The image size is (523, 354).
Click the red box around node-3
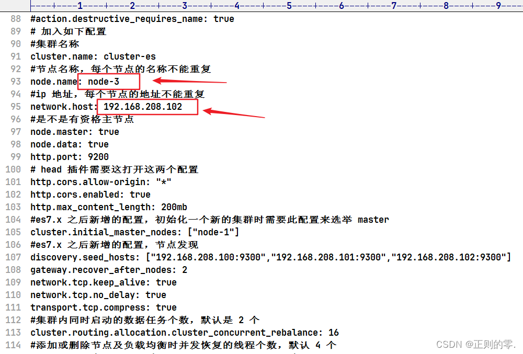pos(108,82)
